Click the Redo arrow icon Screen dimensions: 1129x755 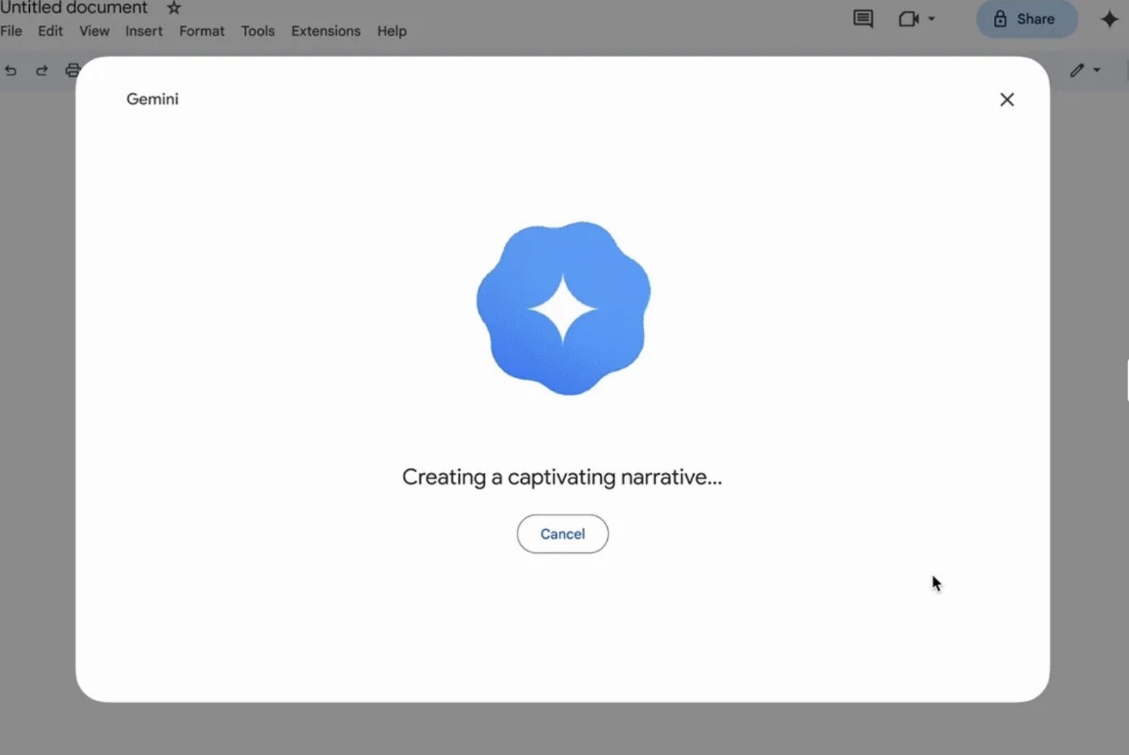click(x=42, y=70)
